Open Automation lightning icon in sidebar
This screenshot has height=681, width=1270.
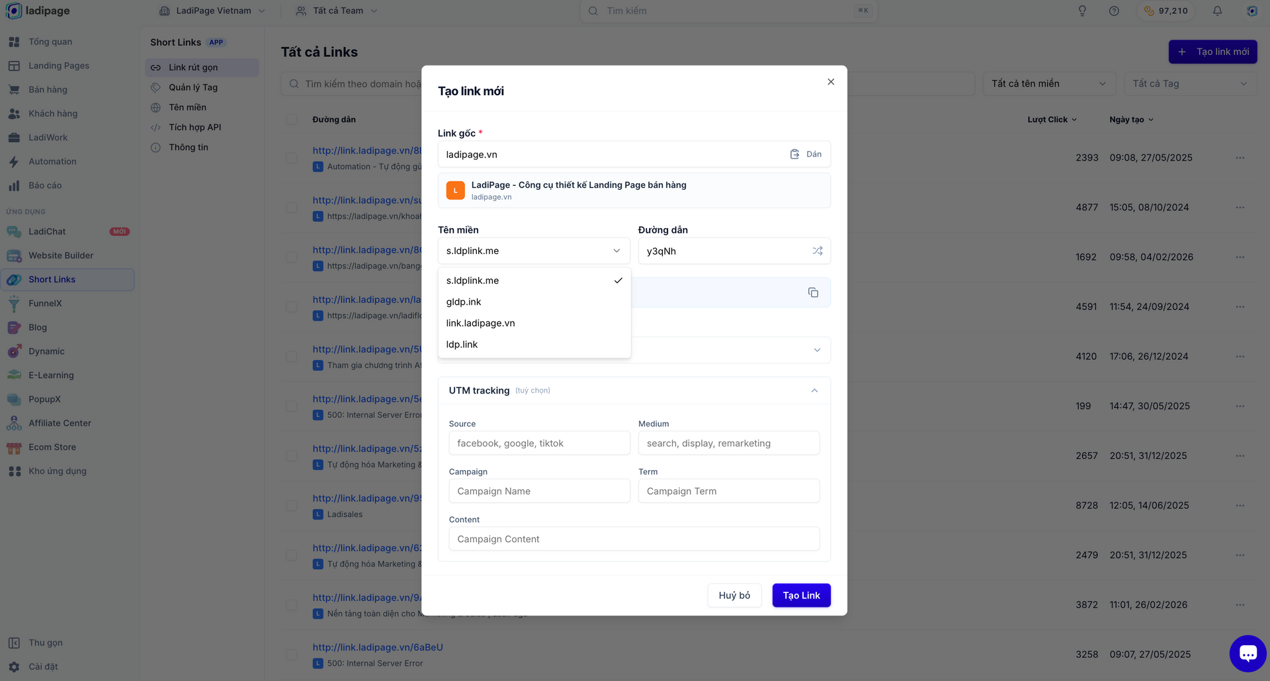point(14,161)
